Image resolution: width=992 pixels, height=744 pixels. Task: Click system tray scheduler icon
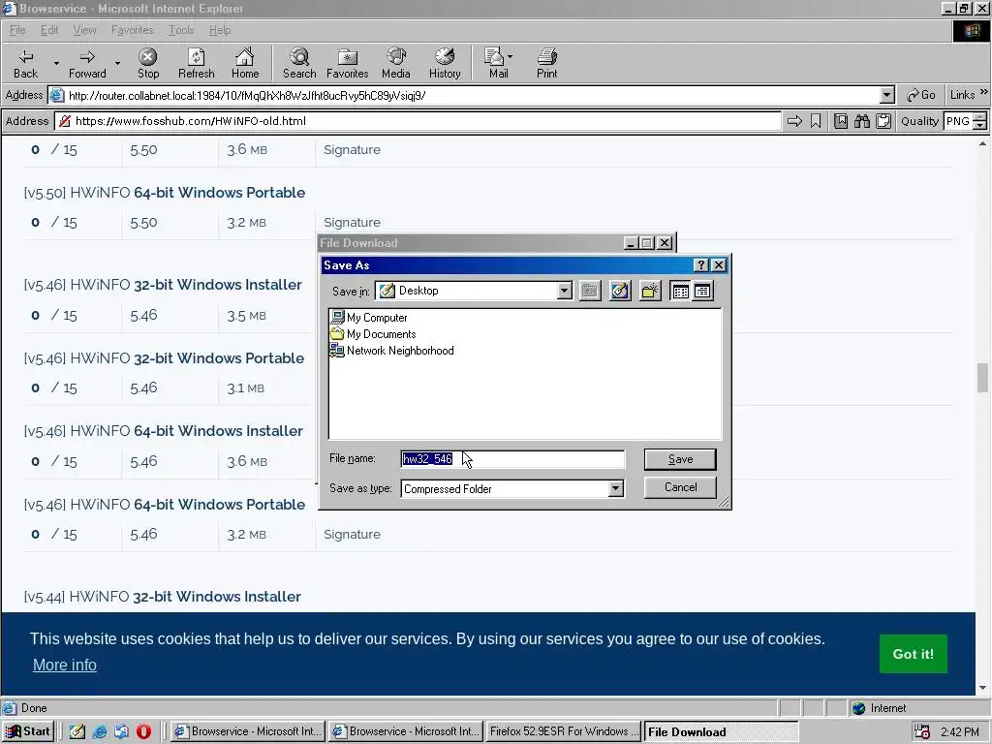pos(922,732)
